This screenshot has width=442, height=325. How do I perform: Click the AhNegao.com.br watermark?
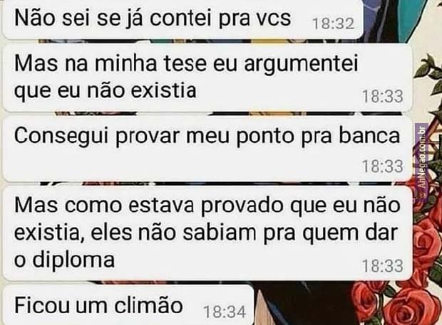(421, 160)
